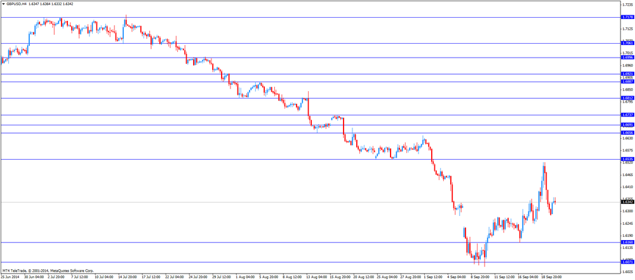Click the triangle icon beside GBPUSD,H4
Screen dimensions: 635x280
point(4,3)
